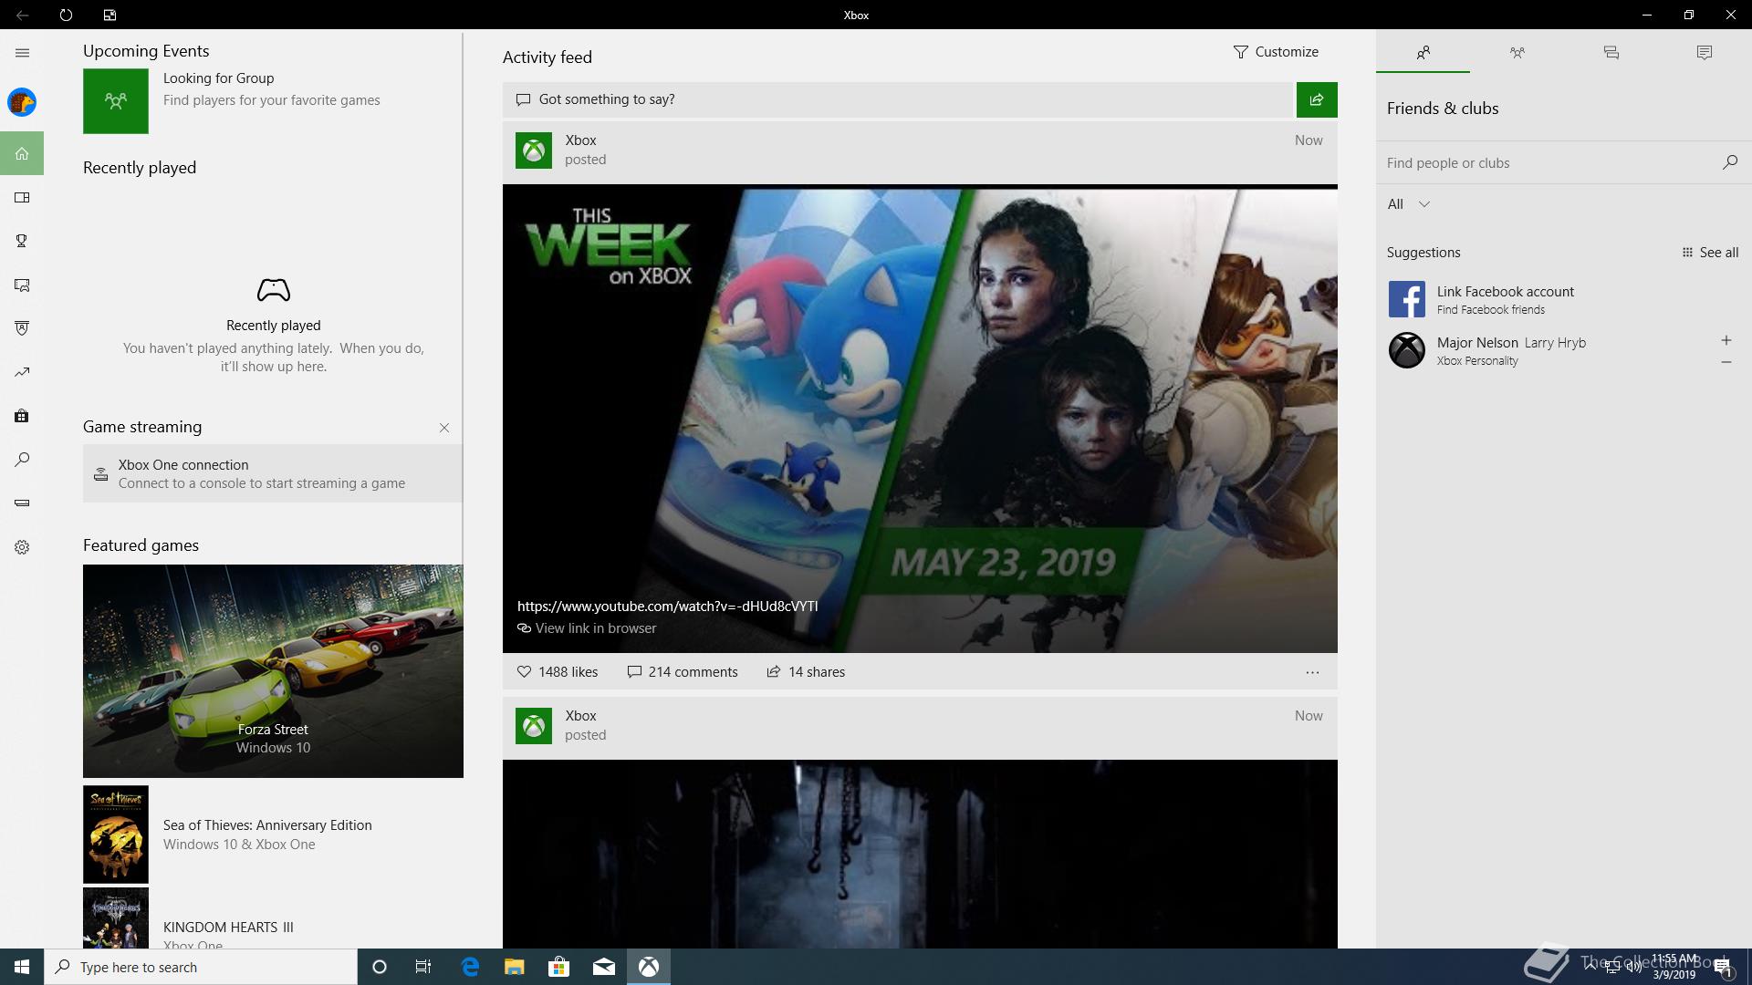This screenshot has height=985, width=1752.
Task: Open second post dark image
Action: (920, 854)
